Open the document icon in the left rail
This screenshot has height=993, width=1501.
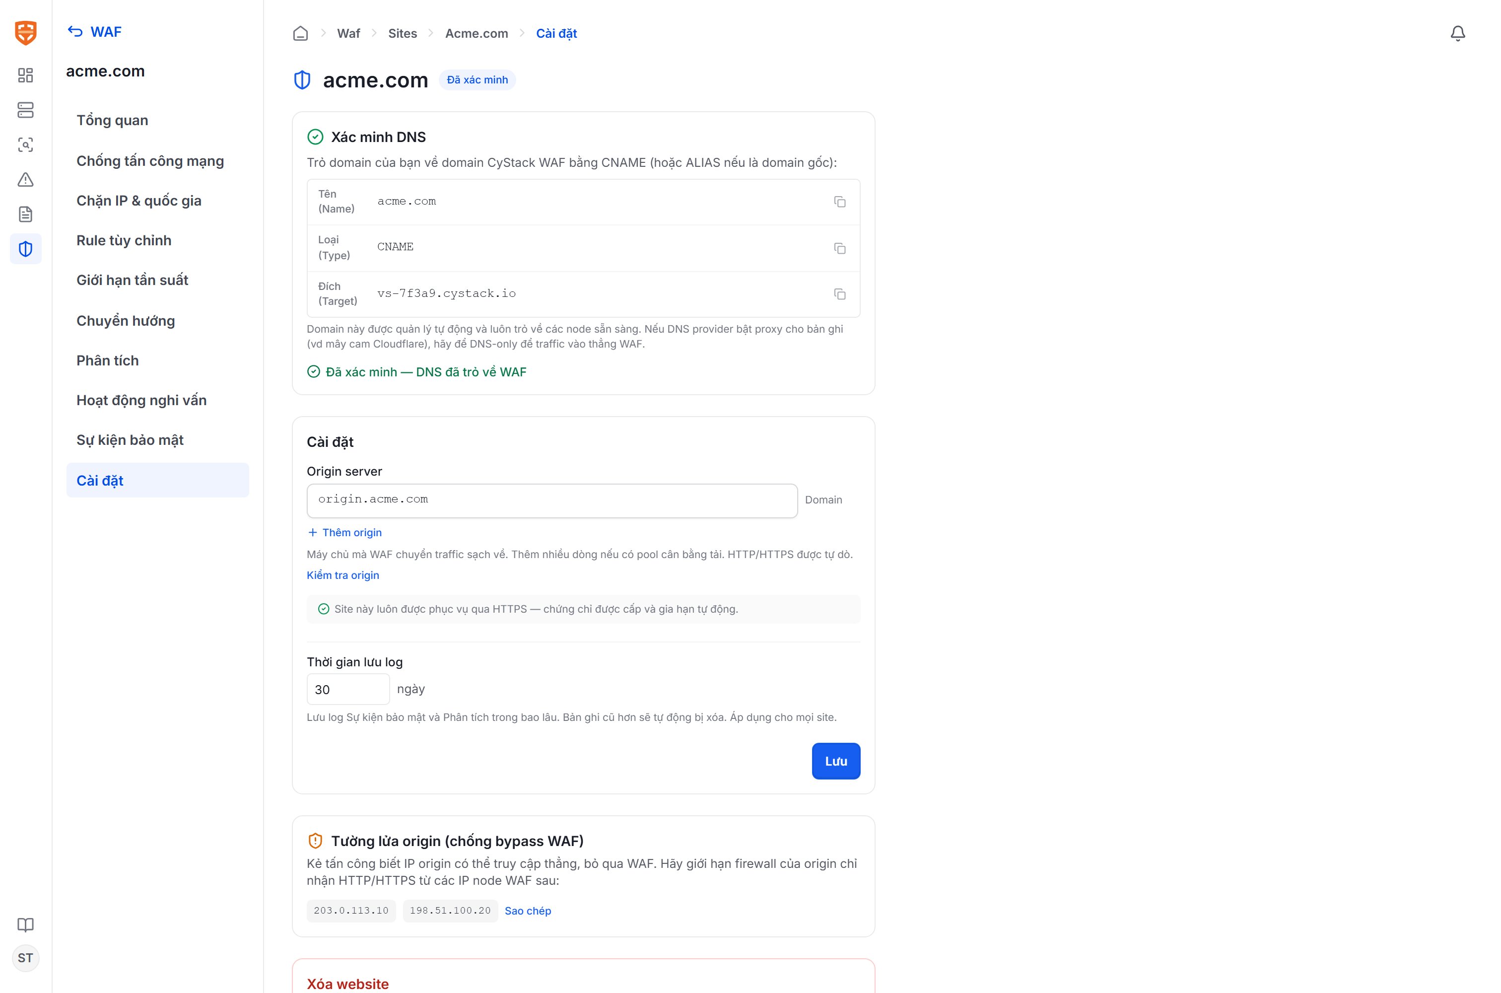[25, 214]
